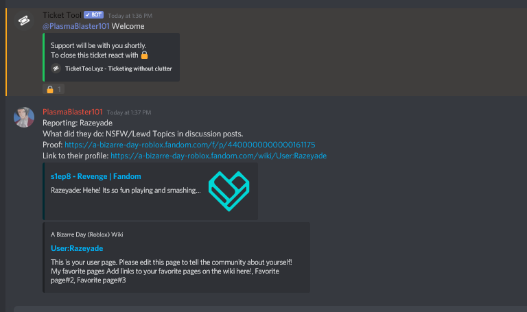Open the User:Razeyade embed title
Screen dimensions: 527x312
[77, 248]
